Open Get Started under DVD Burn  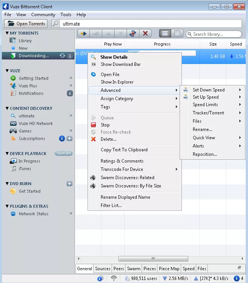pyautogui.click(x=30, y=191)
